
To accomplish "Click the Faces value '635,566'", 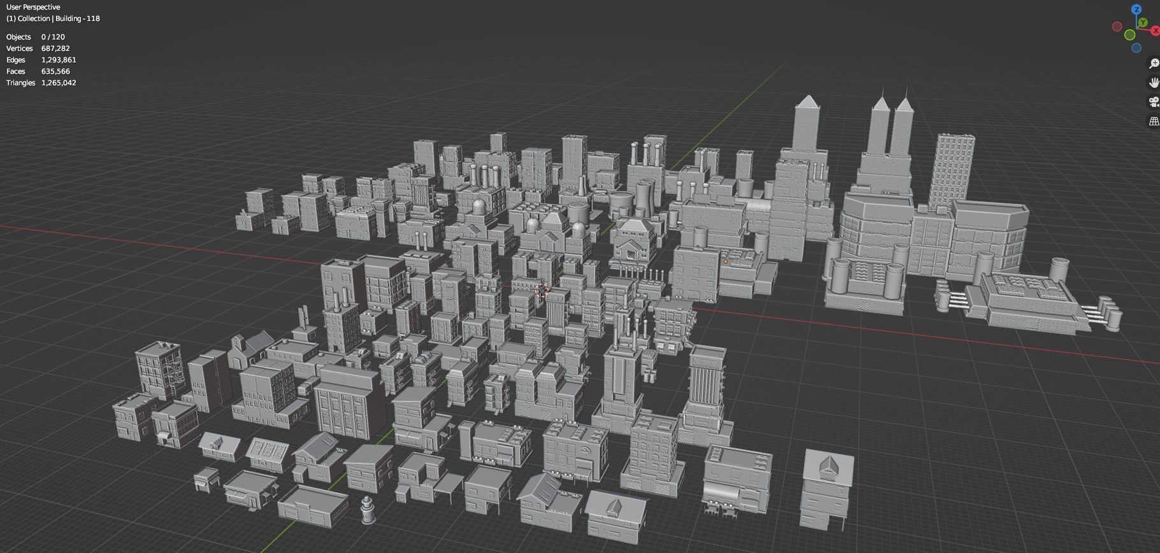I will click(x=55, y=71).
